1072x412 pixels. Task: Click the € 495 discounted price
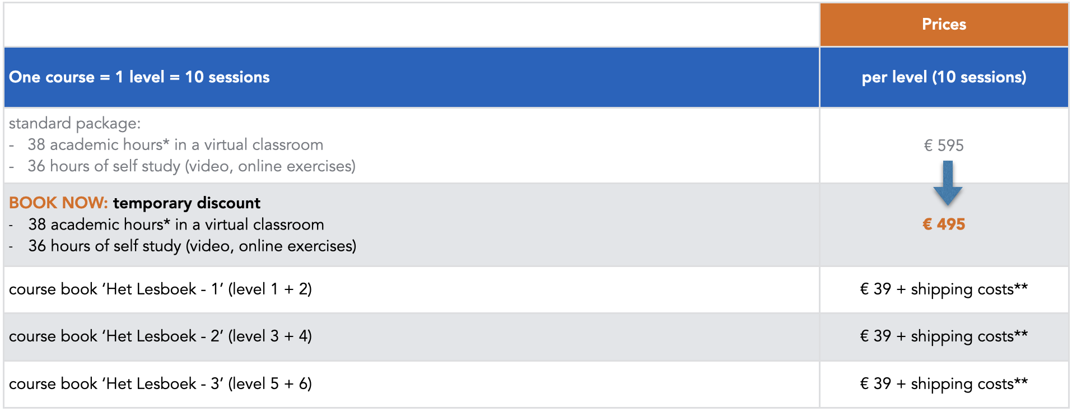(944, 224)
